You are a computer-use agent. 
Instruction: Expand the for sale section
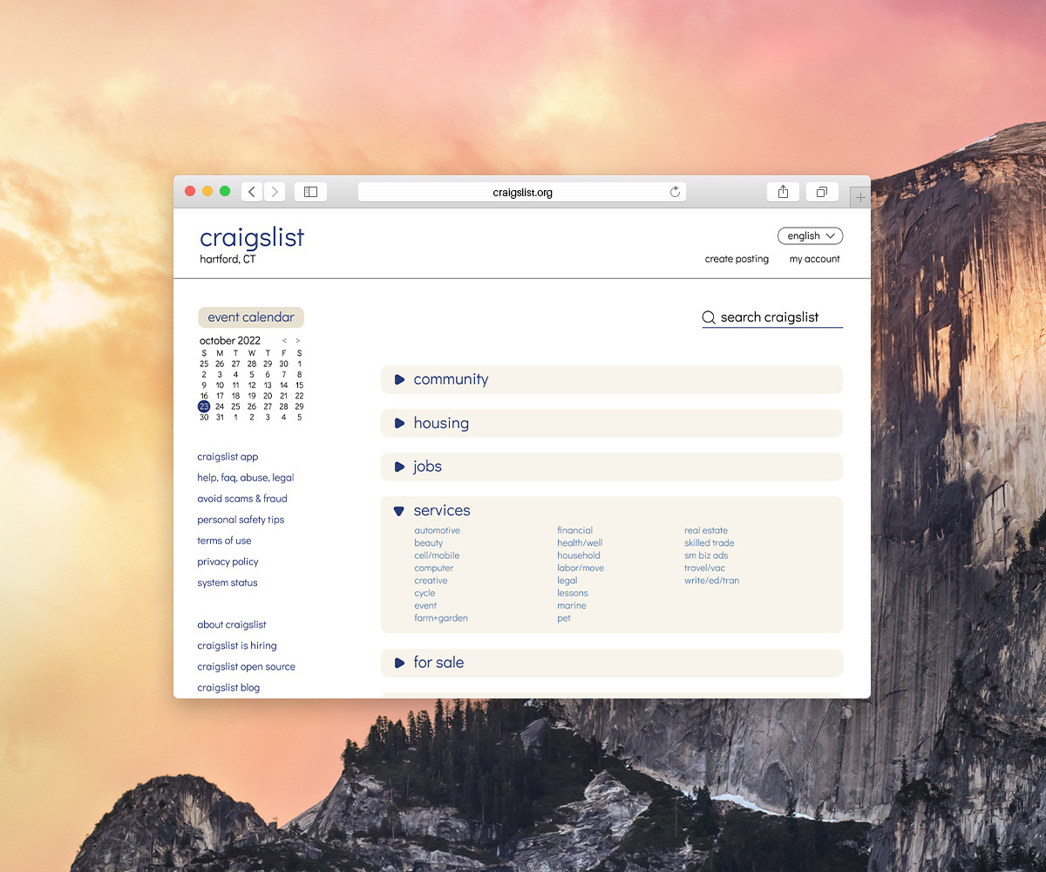coord(612,663)
